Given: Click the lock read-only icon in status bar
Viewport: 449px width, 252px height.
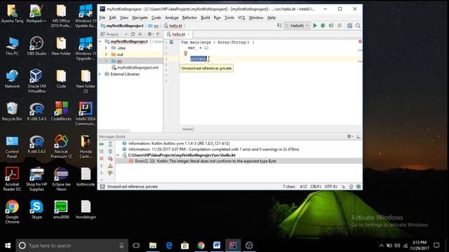Looking at the screenshot, I should [x=343, y=187].
